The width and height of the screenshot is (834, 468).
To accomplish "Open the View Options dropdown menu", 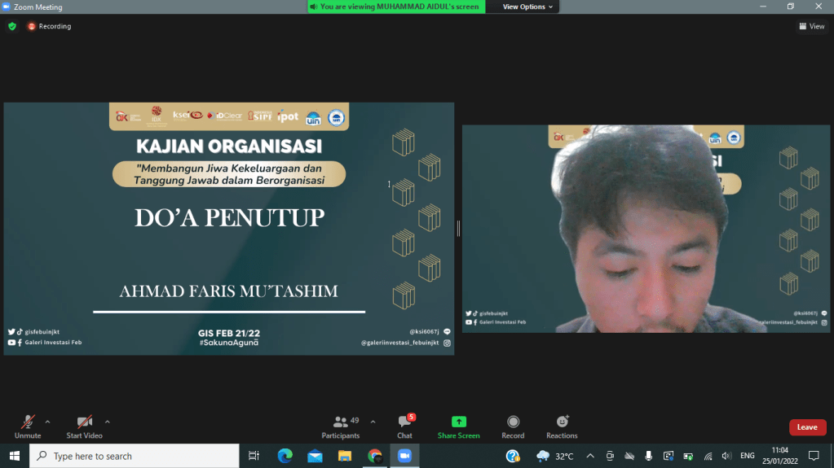I will (527, 7).
